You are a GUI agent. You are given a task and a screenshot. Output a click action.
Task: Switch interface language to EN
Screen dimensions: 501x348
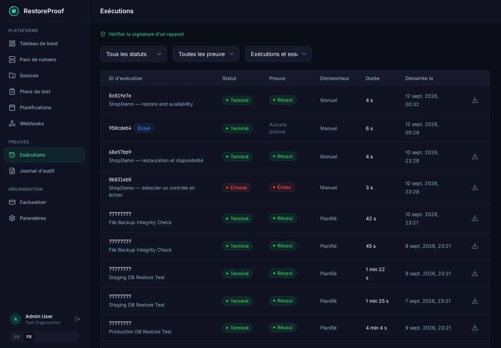coord(17,337)
